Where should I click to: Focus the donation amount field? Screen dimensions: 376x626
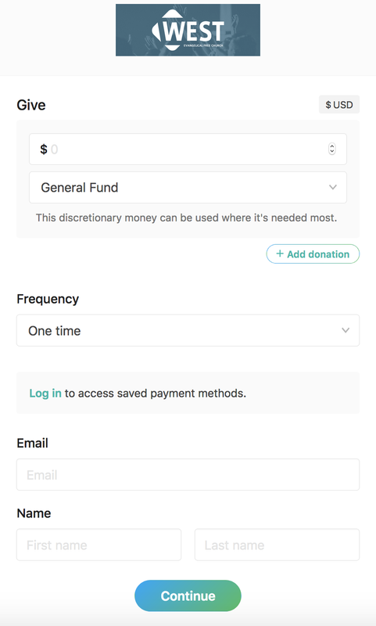click(188, 149)
